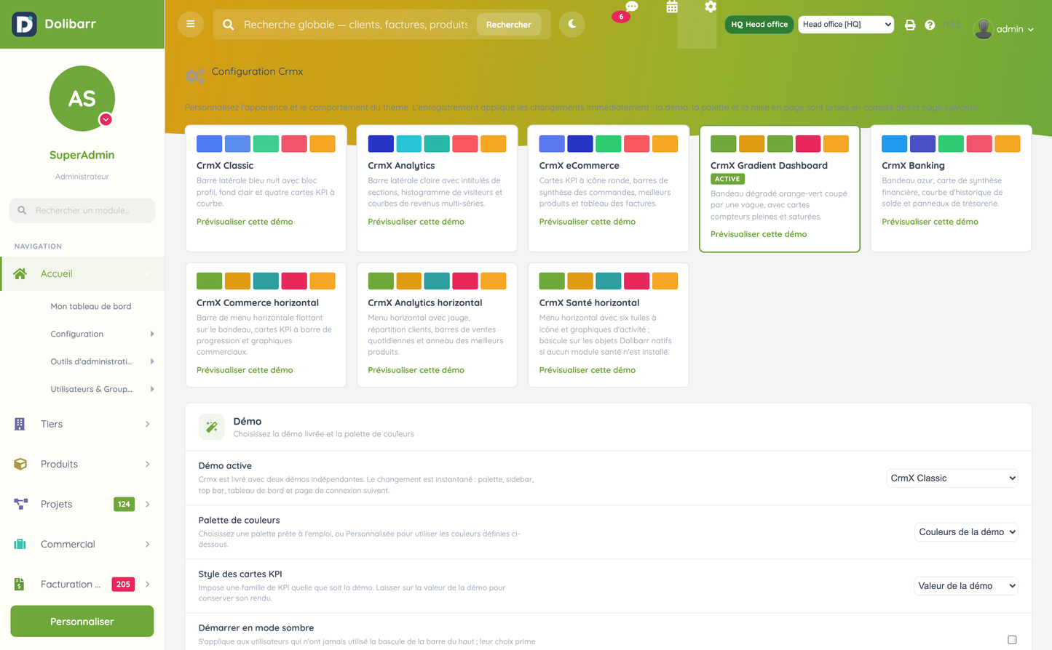The width and height of the screenshot is (1052, 650).
Task: Expand the Commercial menu chevron
Action: coord(148,544)
